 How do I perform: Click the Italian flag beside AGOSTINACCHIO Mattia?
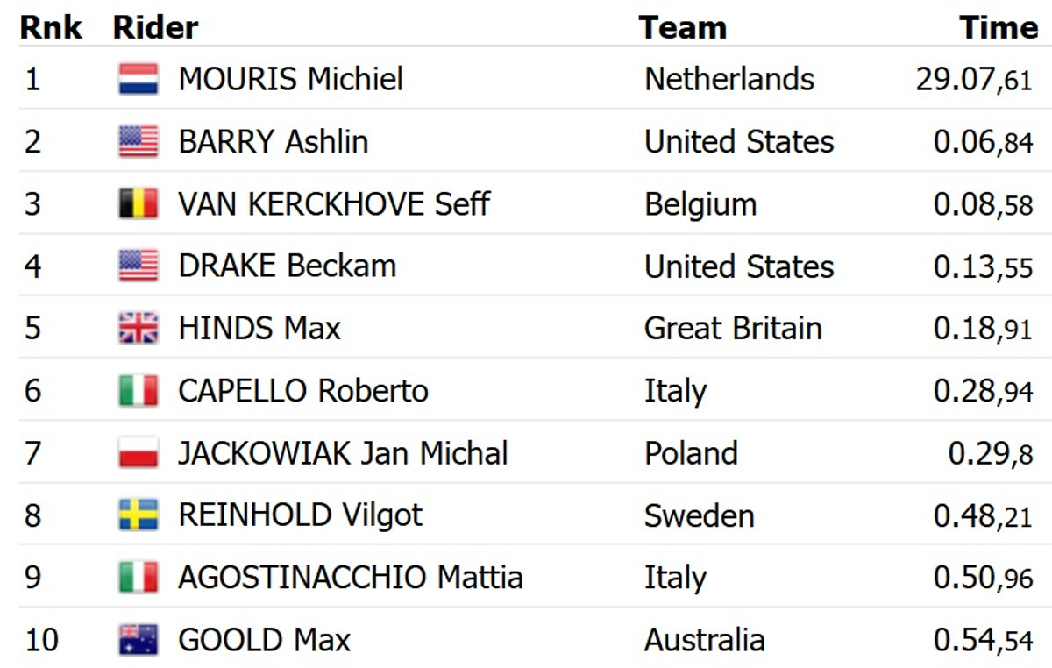tap(139, 578)
